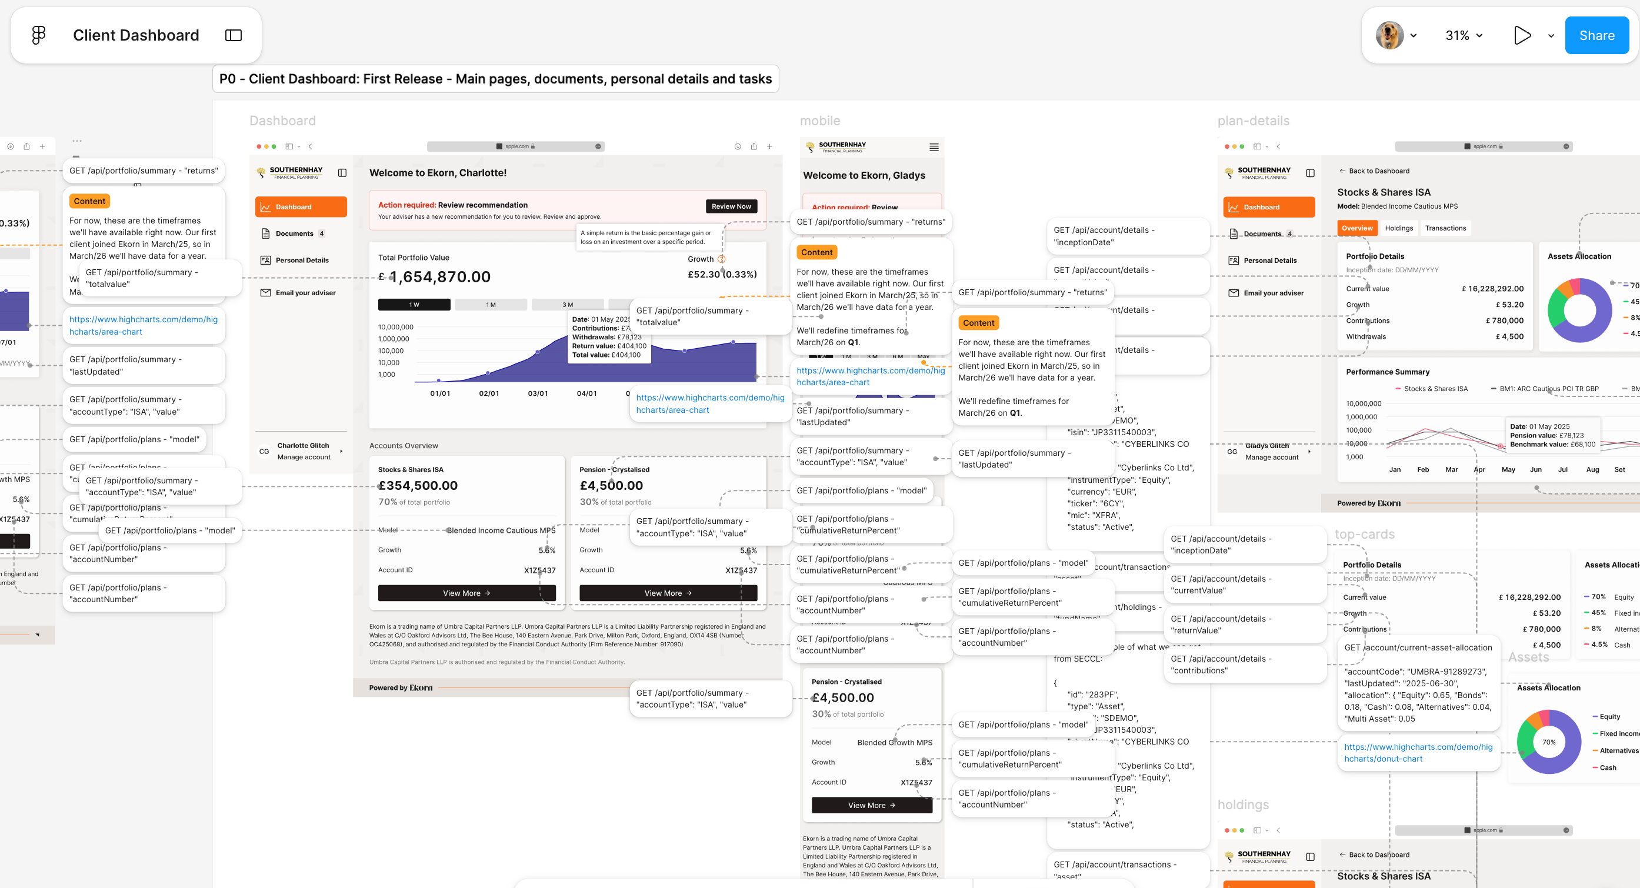
Task: Switch to the Overview tab in plan-details
Action: point(1357,229)
